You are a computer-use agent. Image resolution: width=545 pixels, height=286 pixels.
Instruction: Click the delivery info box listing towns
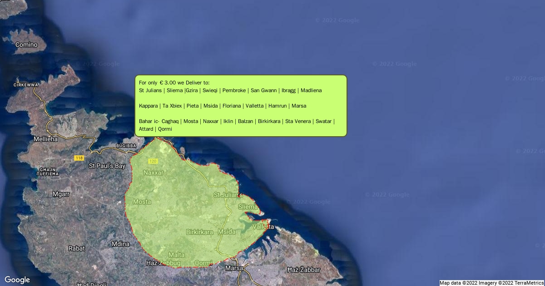point(241,106)
